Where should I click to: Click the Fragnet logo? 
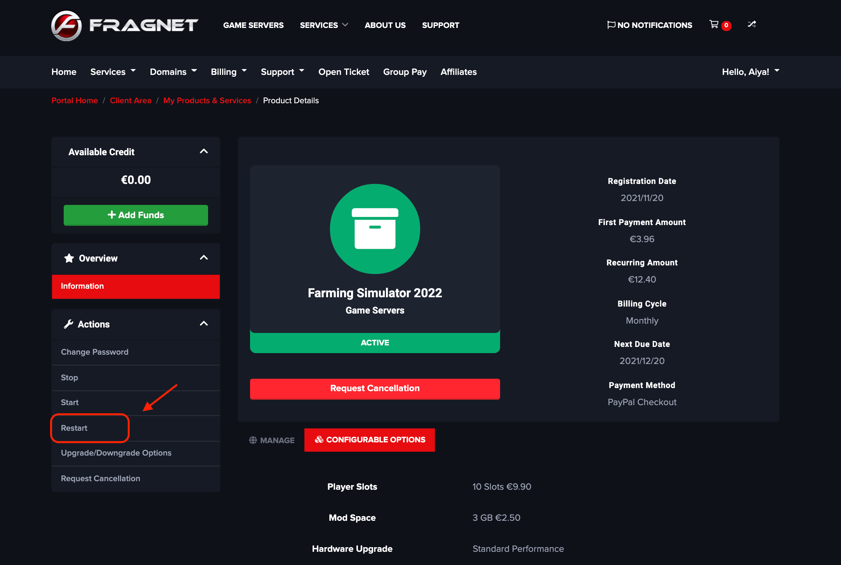(125, 25)
